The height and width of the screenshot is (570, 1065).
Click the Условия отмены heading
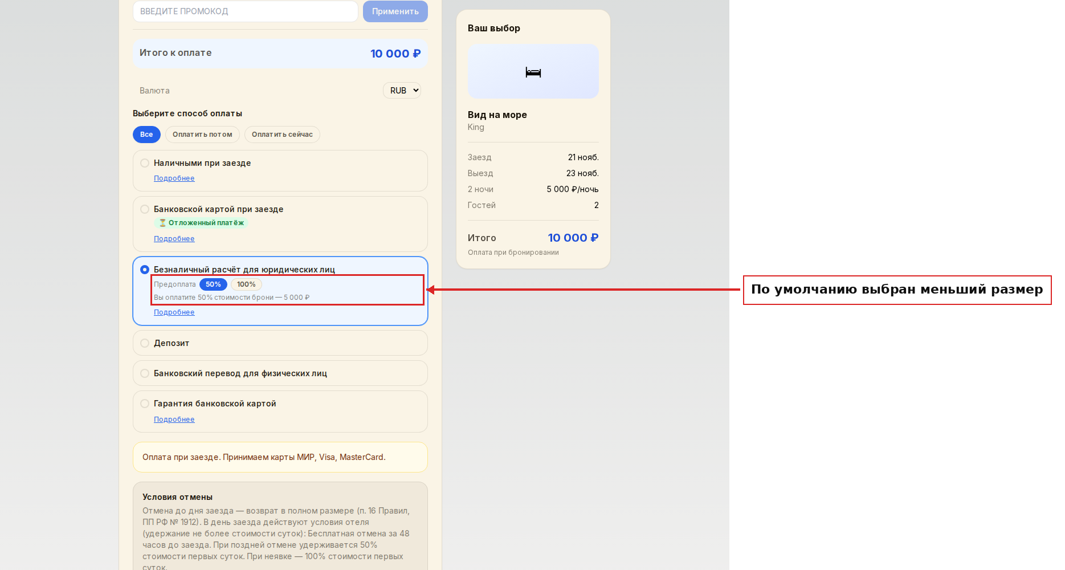pyautogui.click(x=177, y=497)
